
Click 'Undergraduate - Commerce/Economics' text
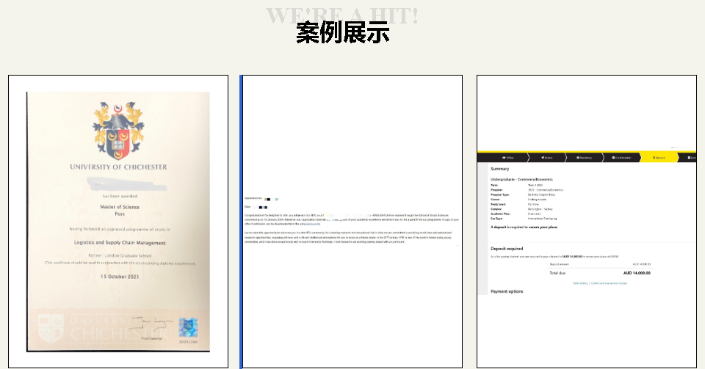click(x=521, y=180)
